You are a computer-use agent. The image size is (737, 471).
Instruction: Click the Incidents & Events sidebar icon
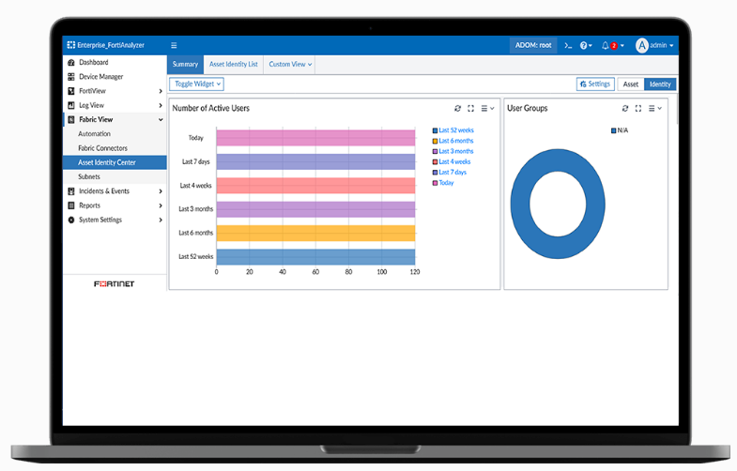[x=71, y=191]
